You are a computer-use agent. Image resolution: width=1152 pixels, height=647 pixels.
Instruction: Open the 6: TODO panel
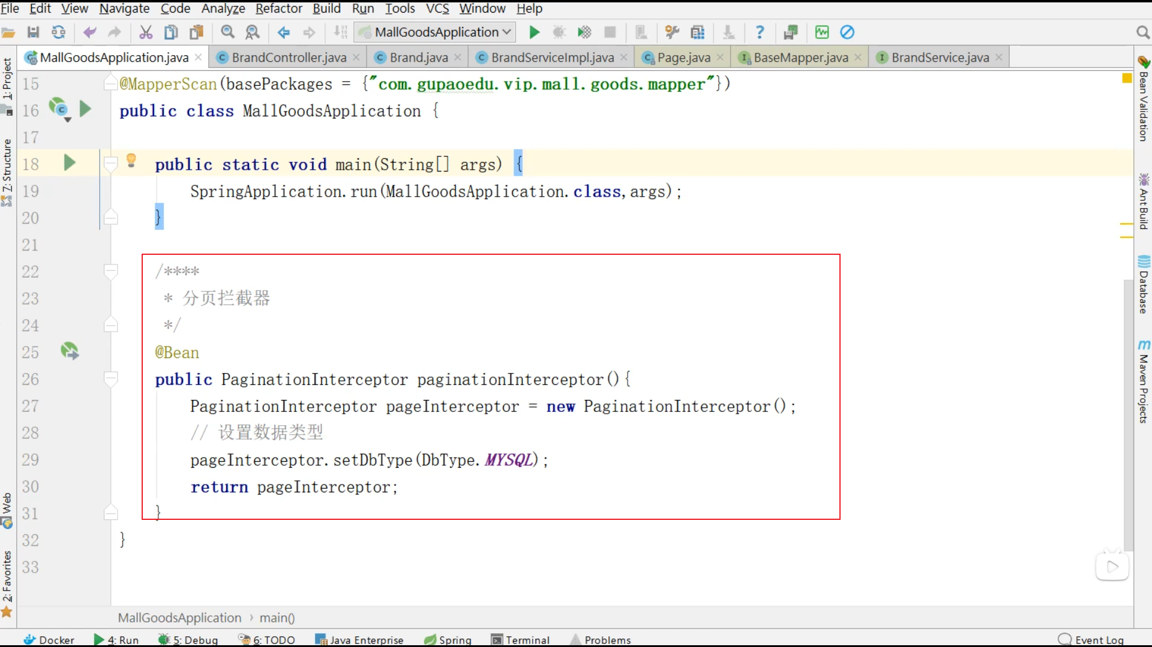(273, 639)
